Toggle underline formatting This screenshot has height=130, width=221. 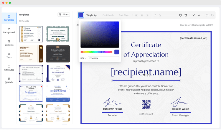(160, 15)
